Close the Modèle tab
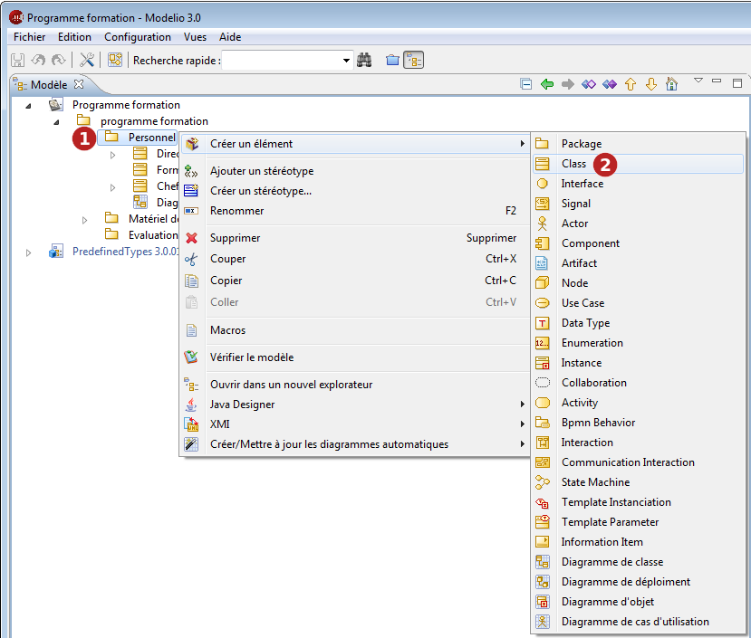 point(79,84)
